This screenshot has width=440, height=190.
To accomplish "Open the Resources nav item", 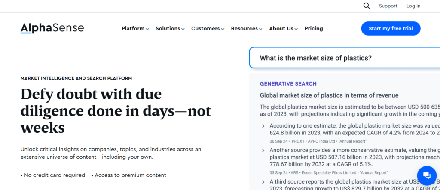I will [244, 29].
